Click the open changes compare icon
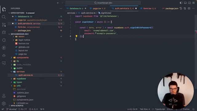197x111 pixels. [x=185, y=8]
